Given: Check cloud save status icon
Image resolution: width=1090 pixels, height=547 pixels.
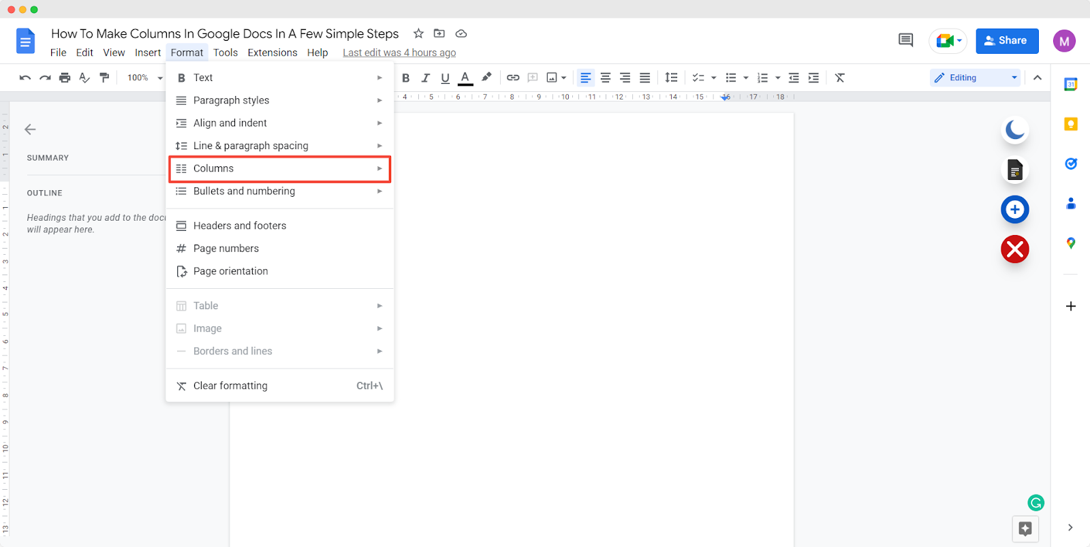Looking at the screenshot, I should [x=461, y=33].
